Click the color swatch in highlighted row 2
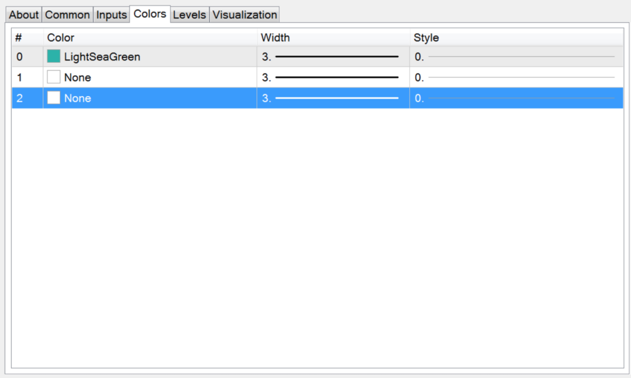This screenshot has height=378, width=631. [54, 98]
